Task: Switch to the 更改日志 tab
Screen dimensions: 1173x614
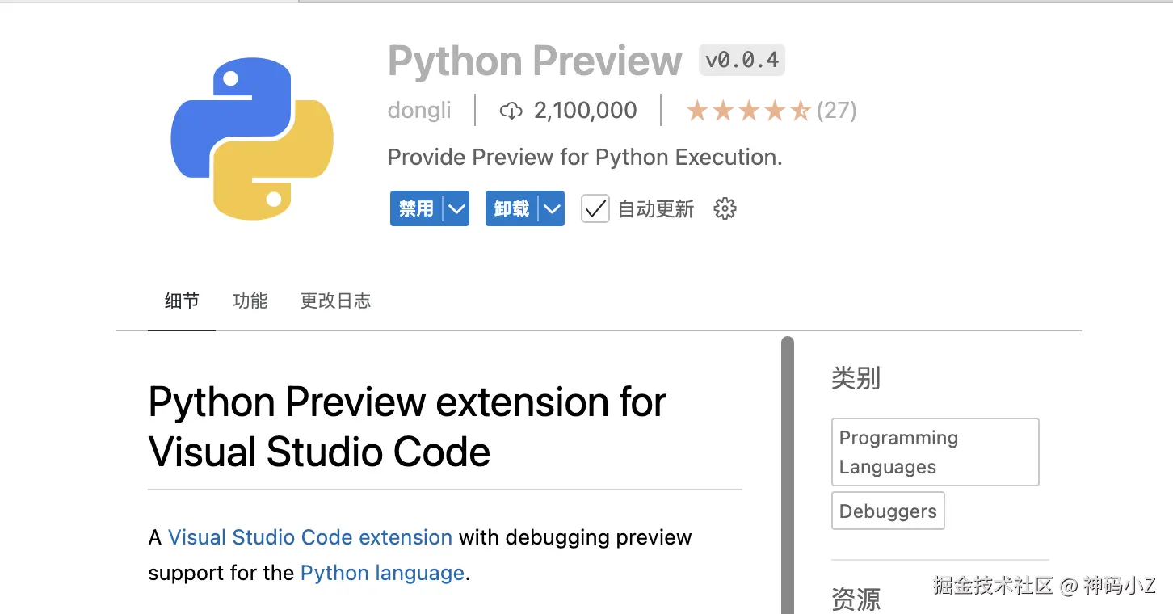Action: (335, 301)
